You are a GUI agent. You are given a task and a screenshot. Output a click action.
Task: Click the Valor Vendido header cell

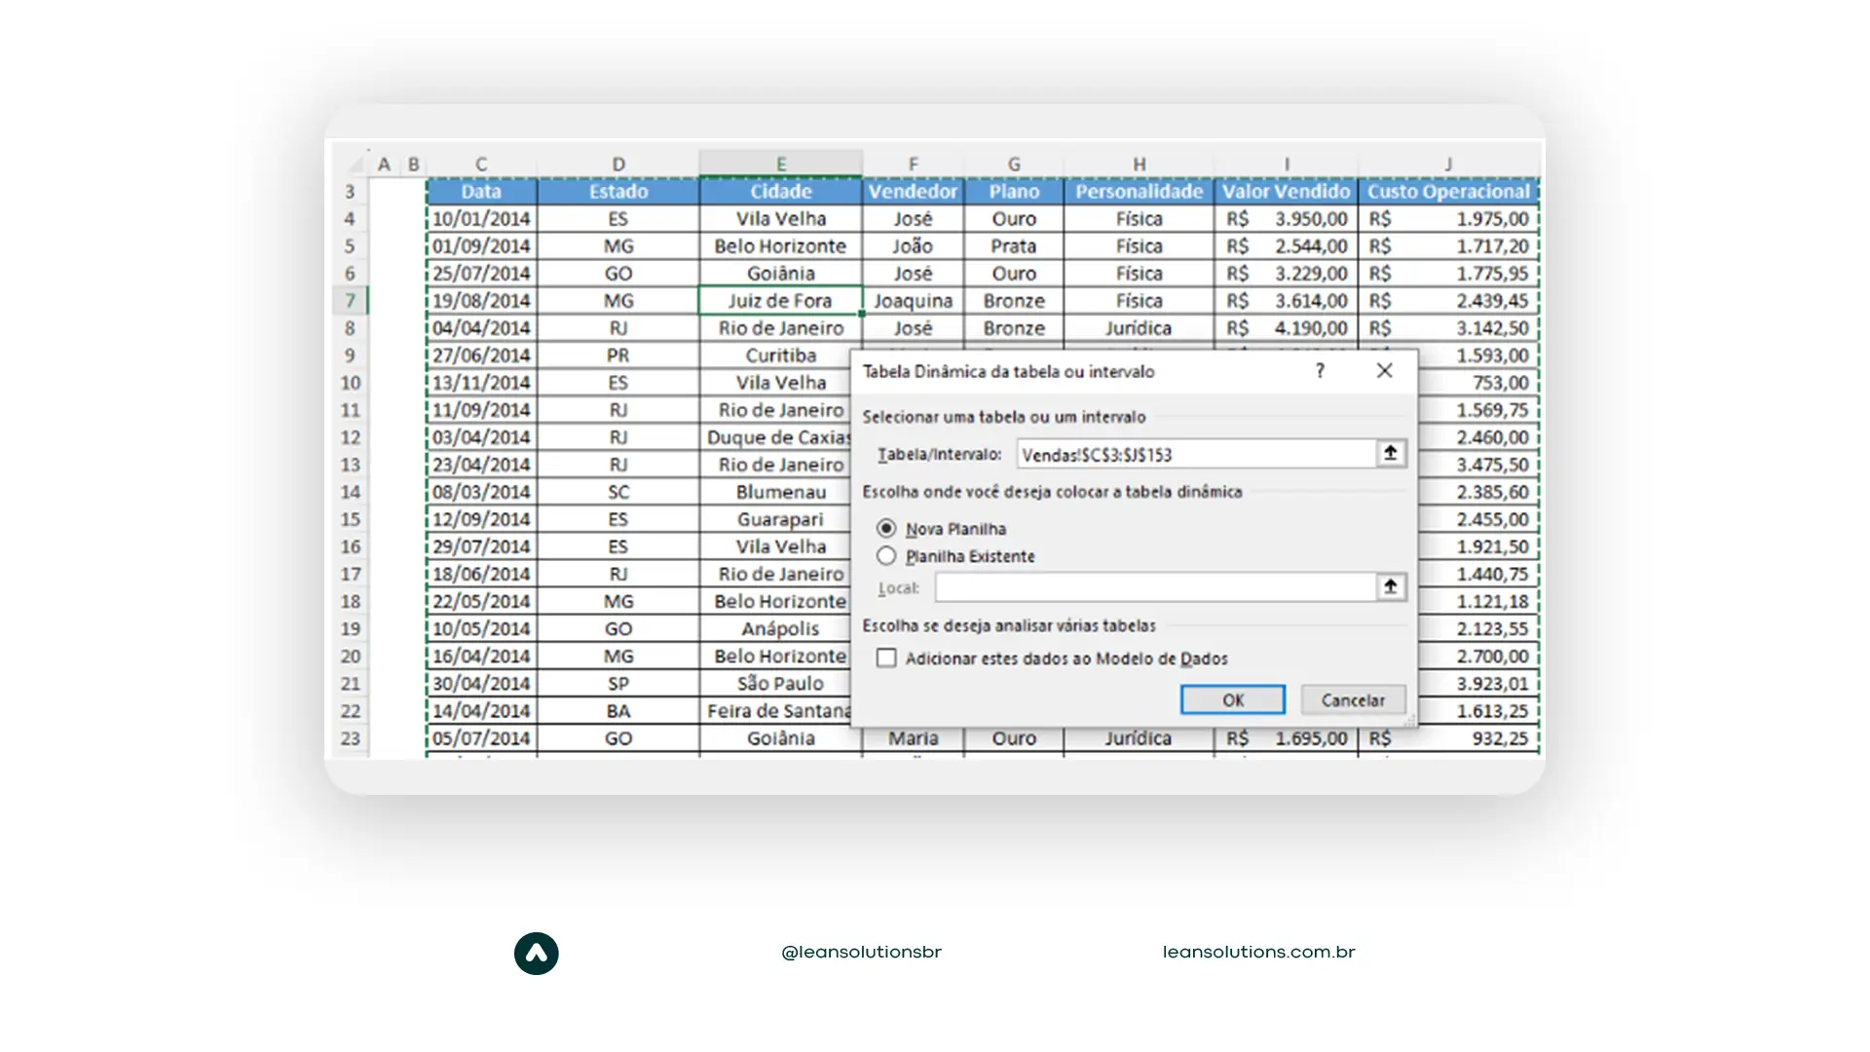[x=1287, y=191]
